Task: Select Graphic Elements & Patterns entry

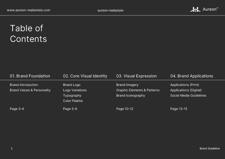Action: pos(138,90)
